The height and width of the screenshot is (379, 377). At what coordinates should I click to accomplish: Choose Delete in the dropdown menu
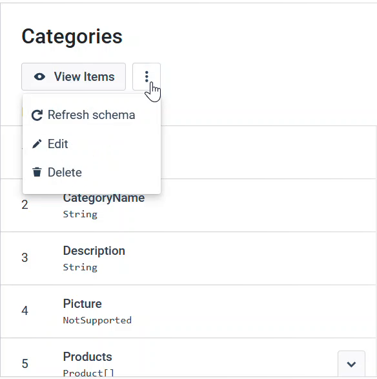click(92, 172)
